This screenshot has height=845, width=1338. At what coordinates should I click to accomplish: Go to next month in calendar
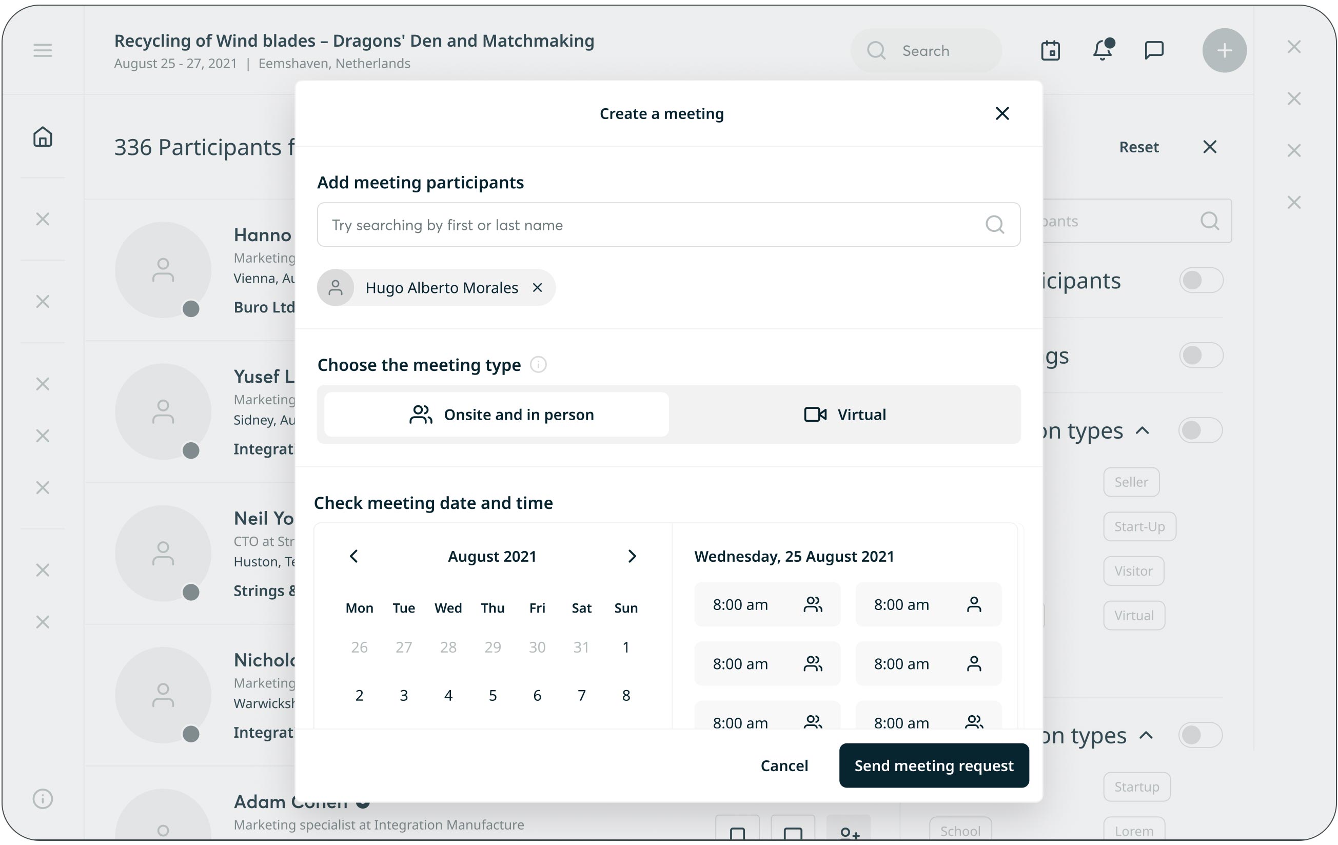pos(632,556)
